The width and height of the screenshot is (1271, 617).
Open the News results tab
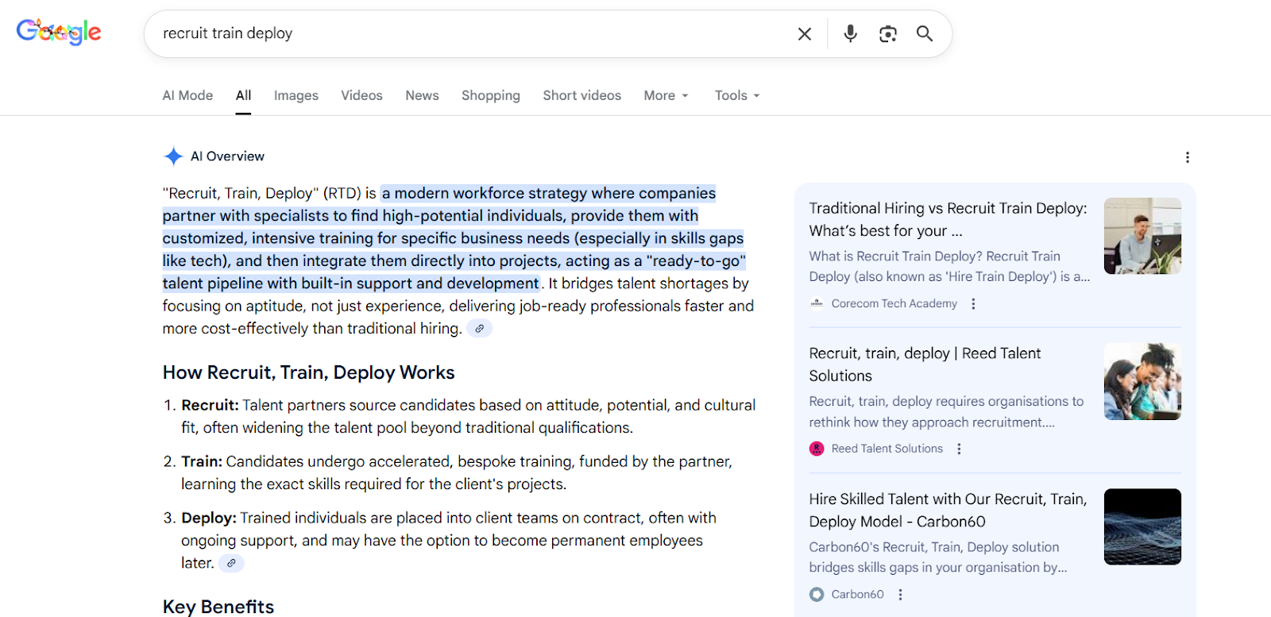coord(422,95)
